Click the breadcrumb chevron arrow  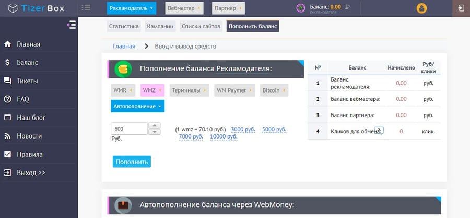pyautogui.click(x=146, y=46)
